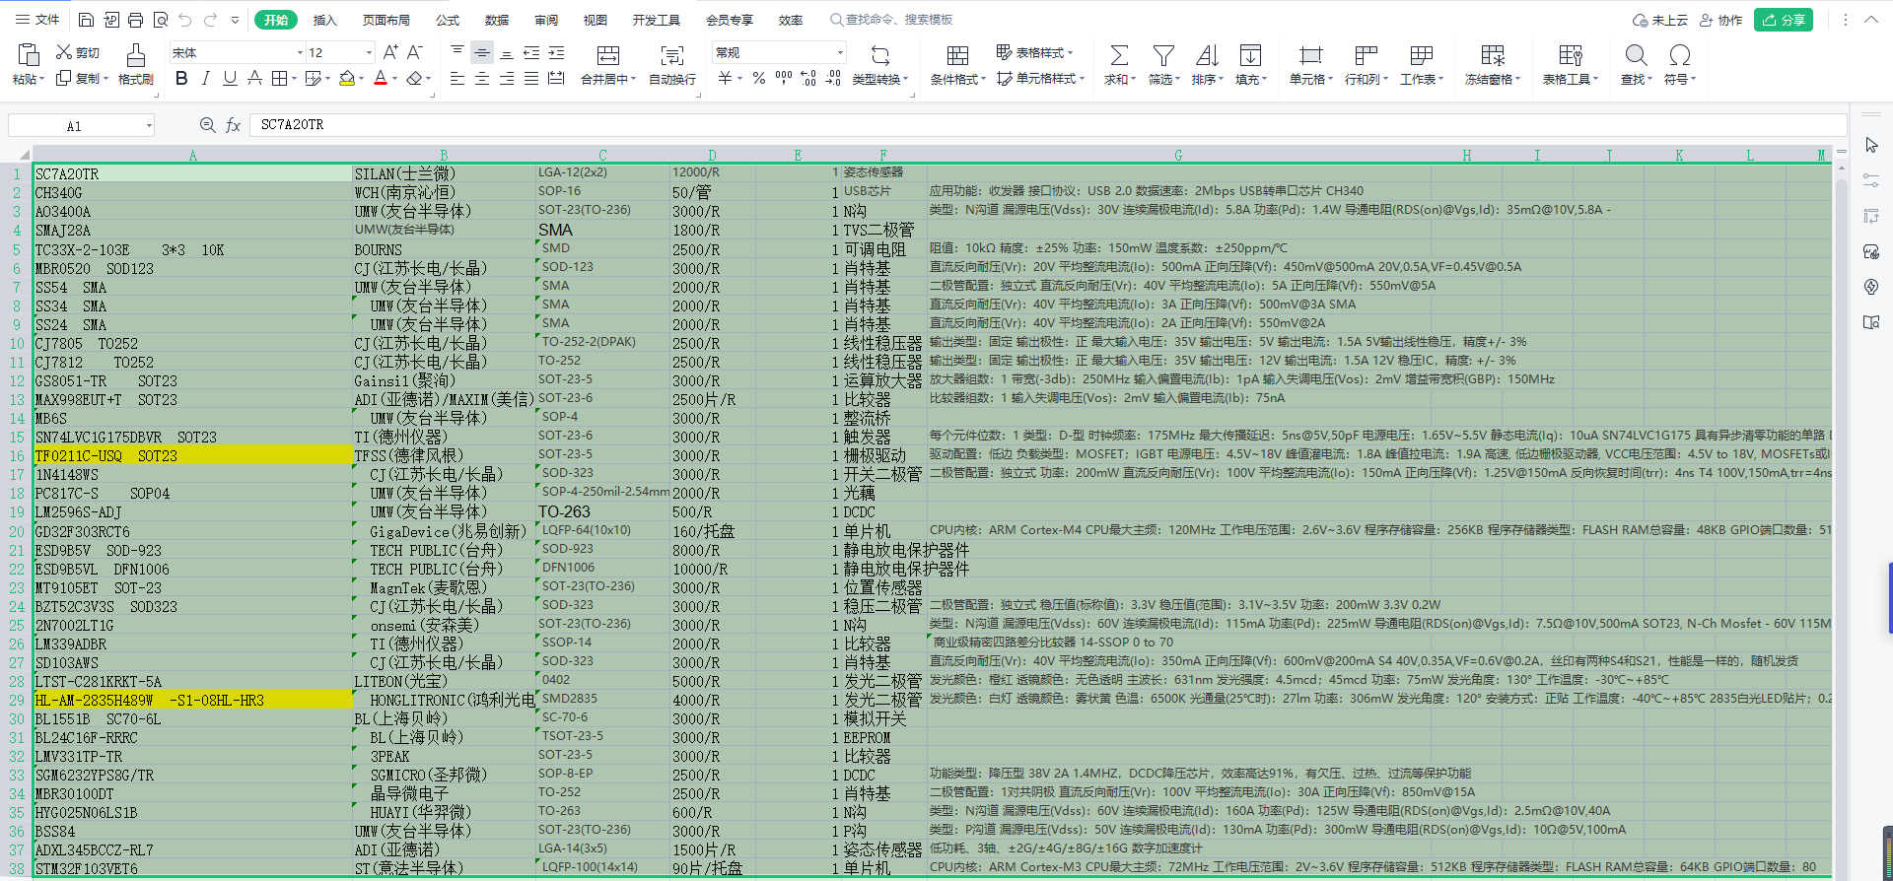
Task: Toggle Underline formatting
Action: coord(230,78)
